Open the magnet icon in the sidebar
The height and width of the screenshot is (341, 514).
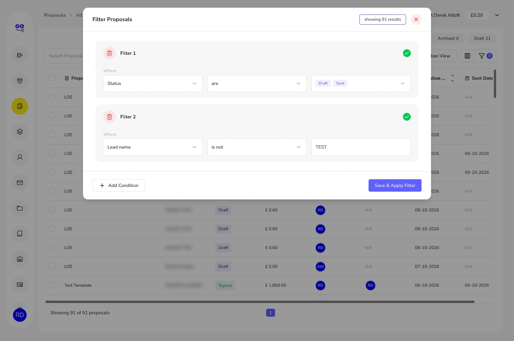click(20, 81)
